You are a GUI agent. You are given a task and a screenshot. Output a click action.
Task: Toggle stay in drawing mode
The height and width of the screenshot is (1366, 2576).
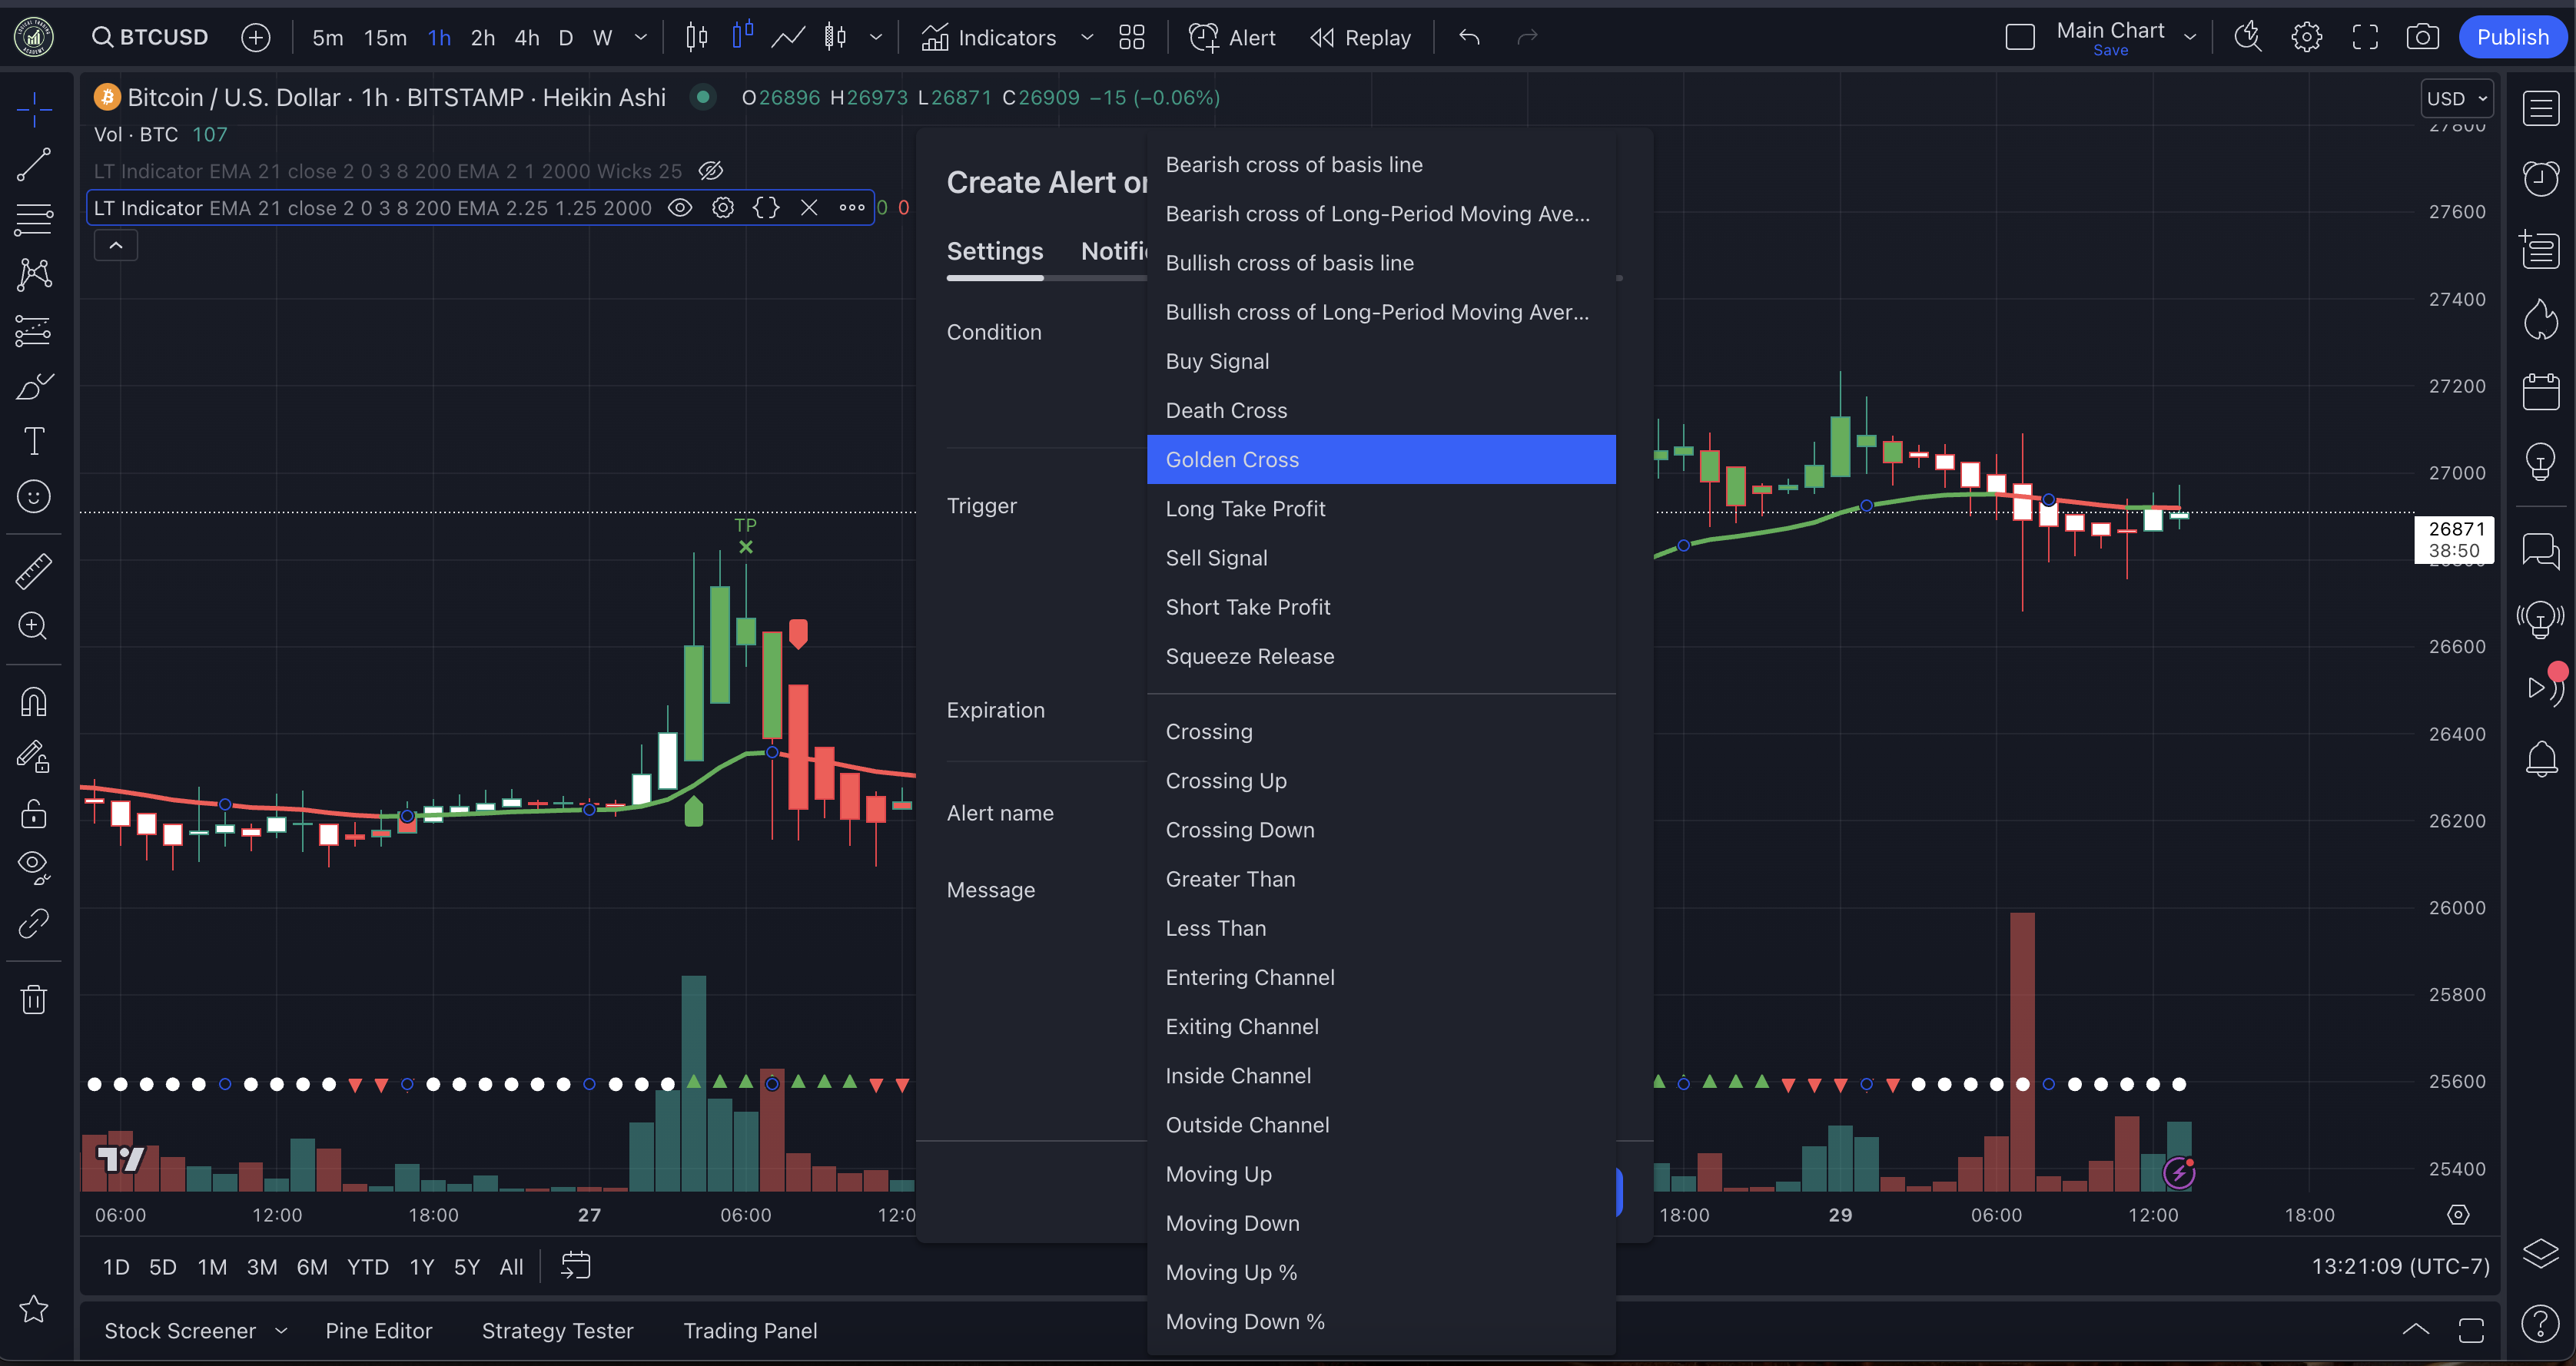click(34, 757)
